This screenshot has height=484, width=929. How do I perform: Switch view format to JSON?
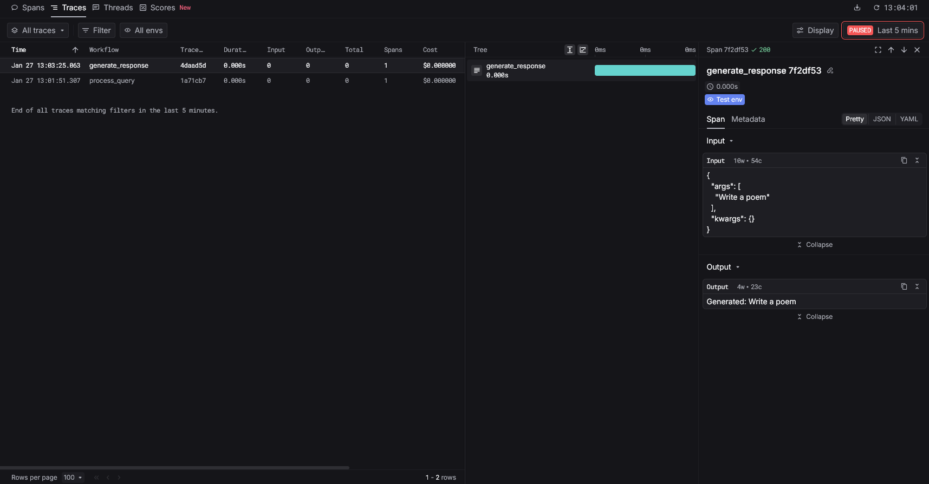881,119
